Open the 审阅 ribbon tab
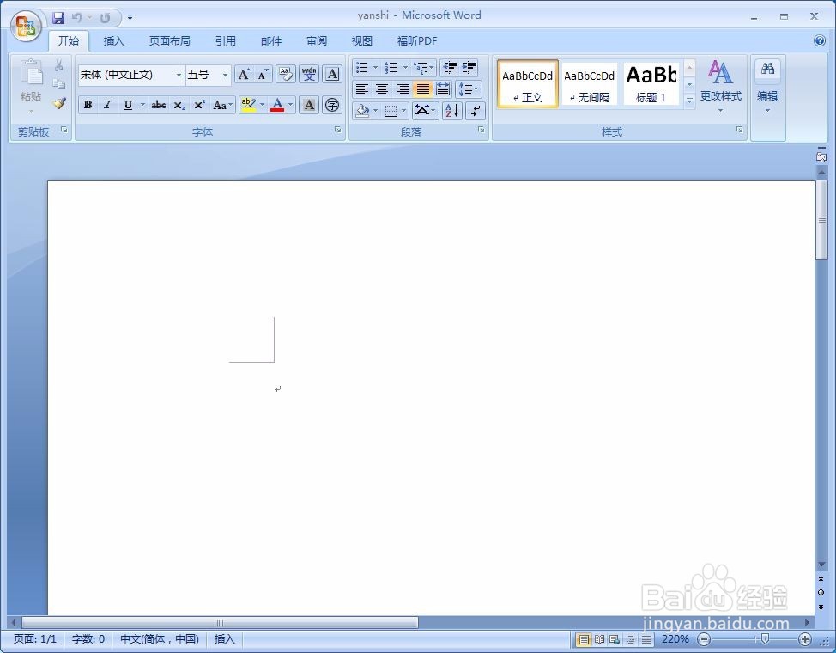 [317, 41]
